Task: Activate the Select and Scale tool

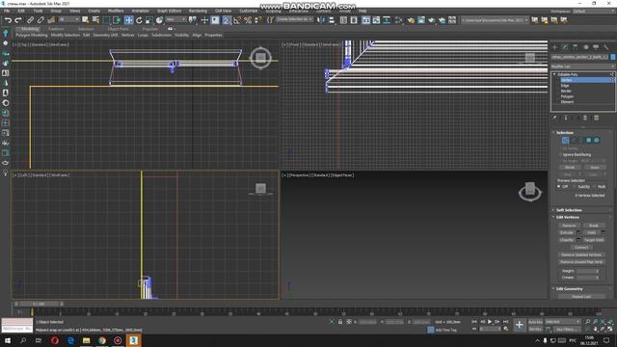Action: pyautogui.click(x=149, y=19)
